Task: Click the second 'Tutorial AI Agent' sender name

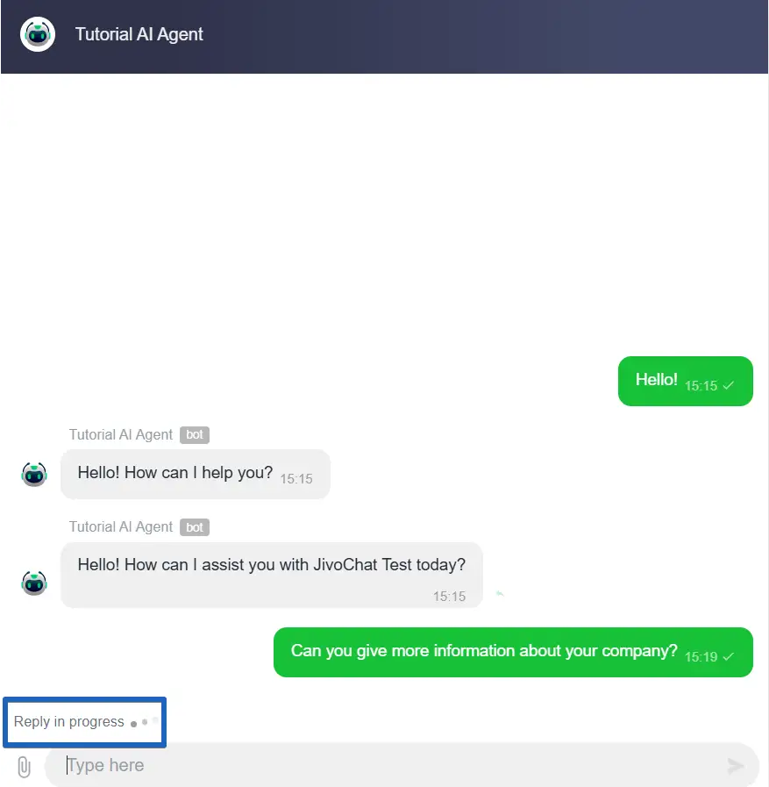Action: (x=120, y=527)
